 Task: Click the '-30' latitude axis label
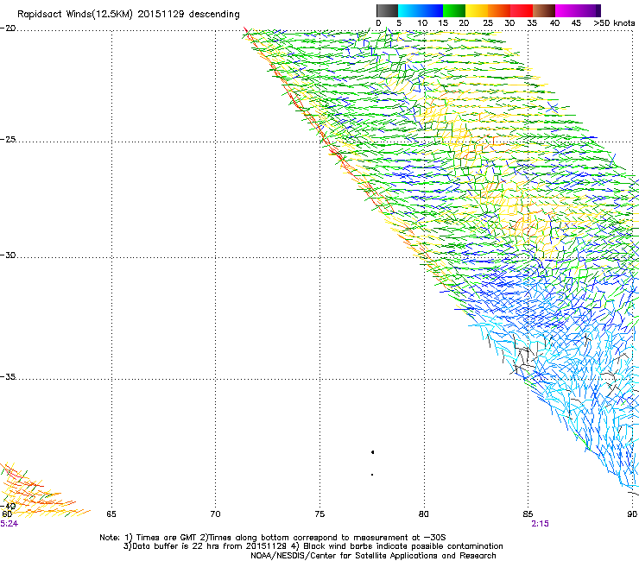(8, 255)
